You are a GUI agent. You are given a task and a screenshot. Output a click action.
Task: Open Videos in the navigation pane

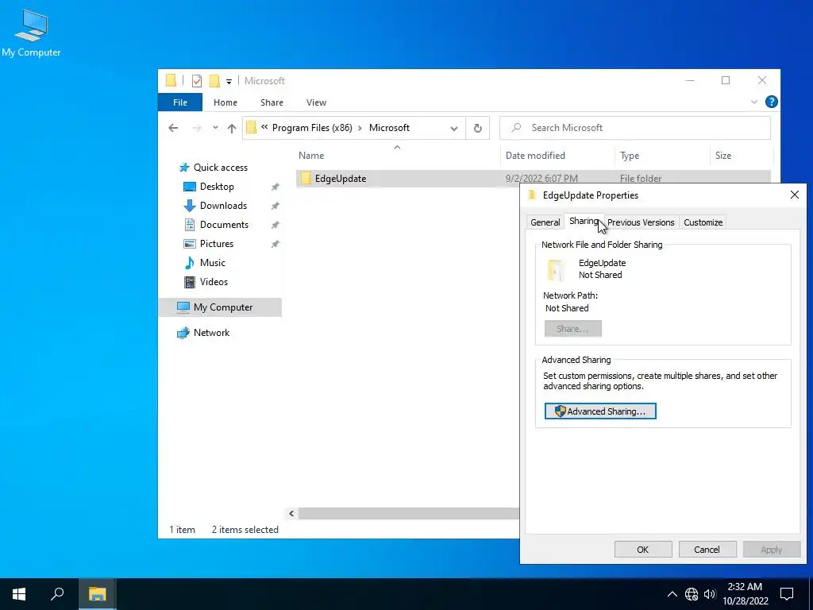tap(214, 282)
